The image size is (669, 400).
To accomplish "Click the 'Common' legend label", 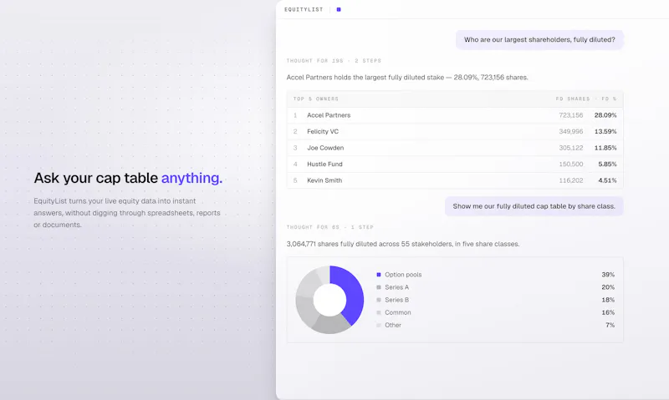I will pos(398,312).
